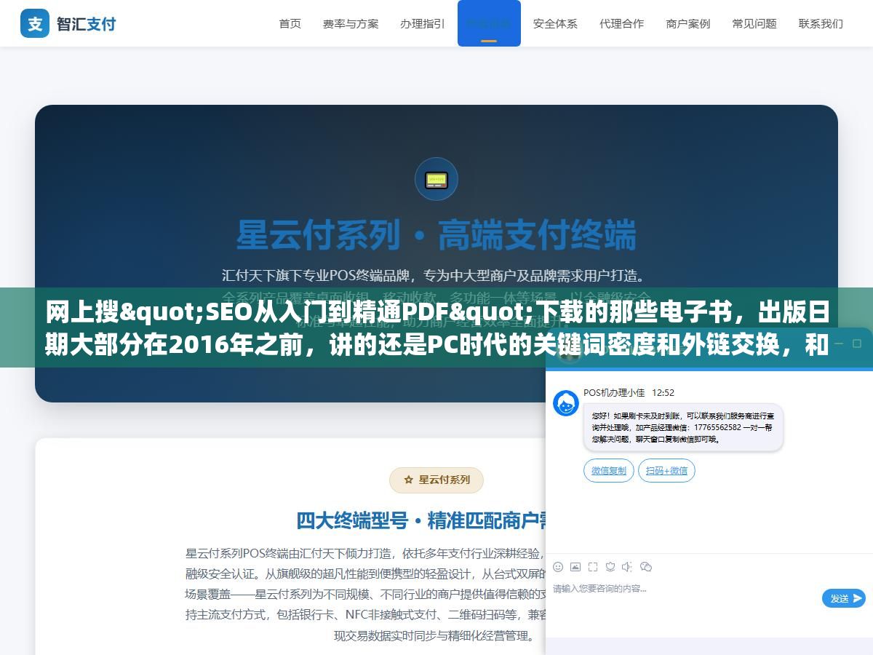Click the 微信复制 button in chat
873x655 pixels.
click(609, 471)
